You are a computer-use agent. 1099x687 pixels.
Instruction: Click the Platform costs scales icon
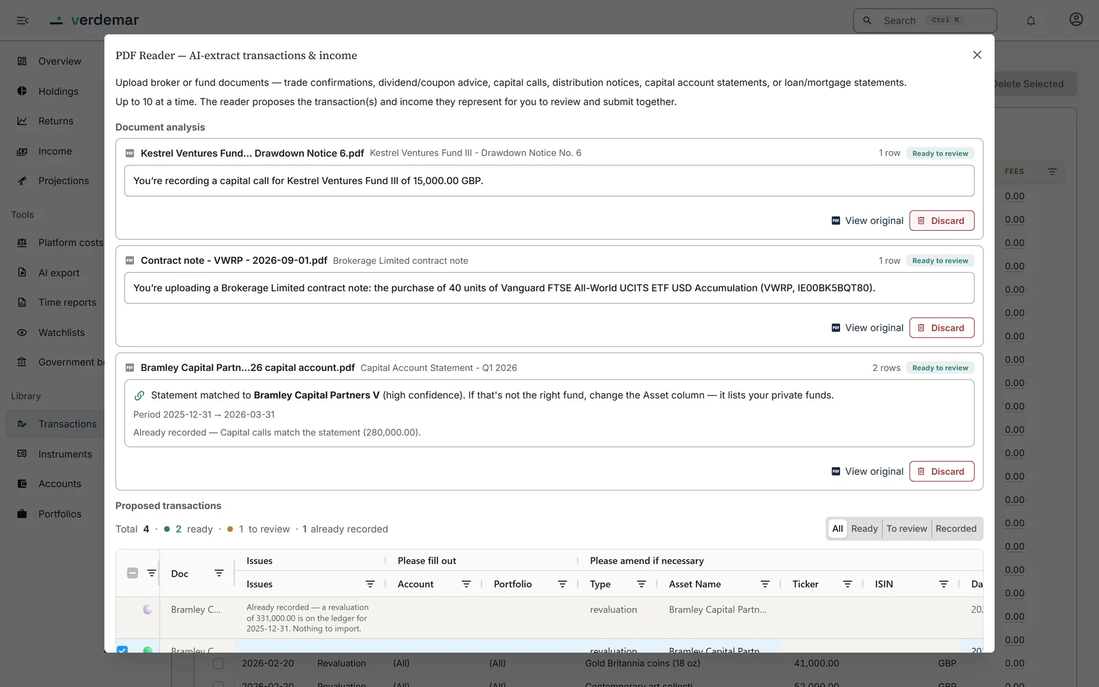point(22,243)
